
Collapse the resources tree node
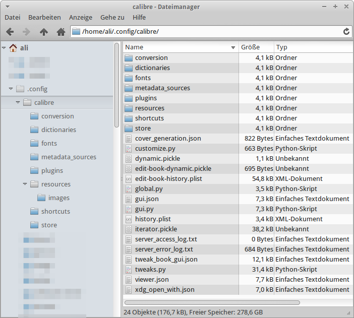coord(25,184)
